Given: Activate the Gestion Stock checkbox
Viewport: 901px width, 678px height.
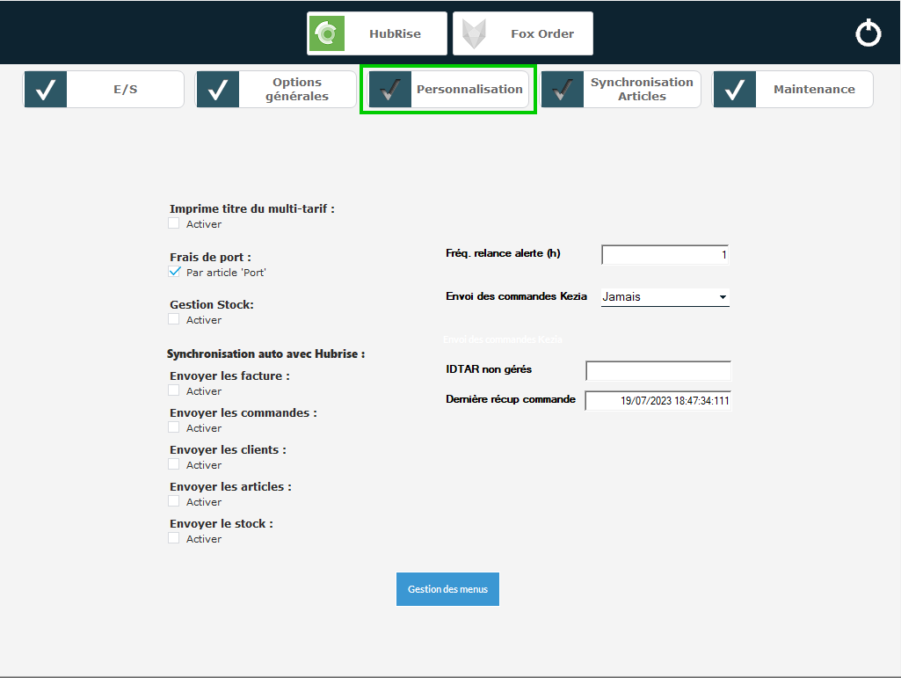Looking at the screenshot, I should click(174, 319).
